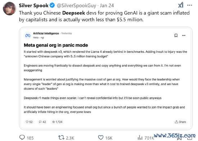Like the tweet with 16K hearts
Screen dimensions: 198x141
click(105, 138)
